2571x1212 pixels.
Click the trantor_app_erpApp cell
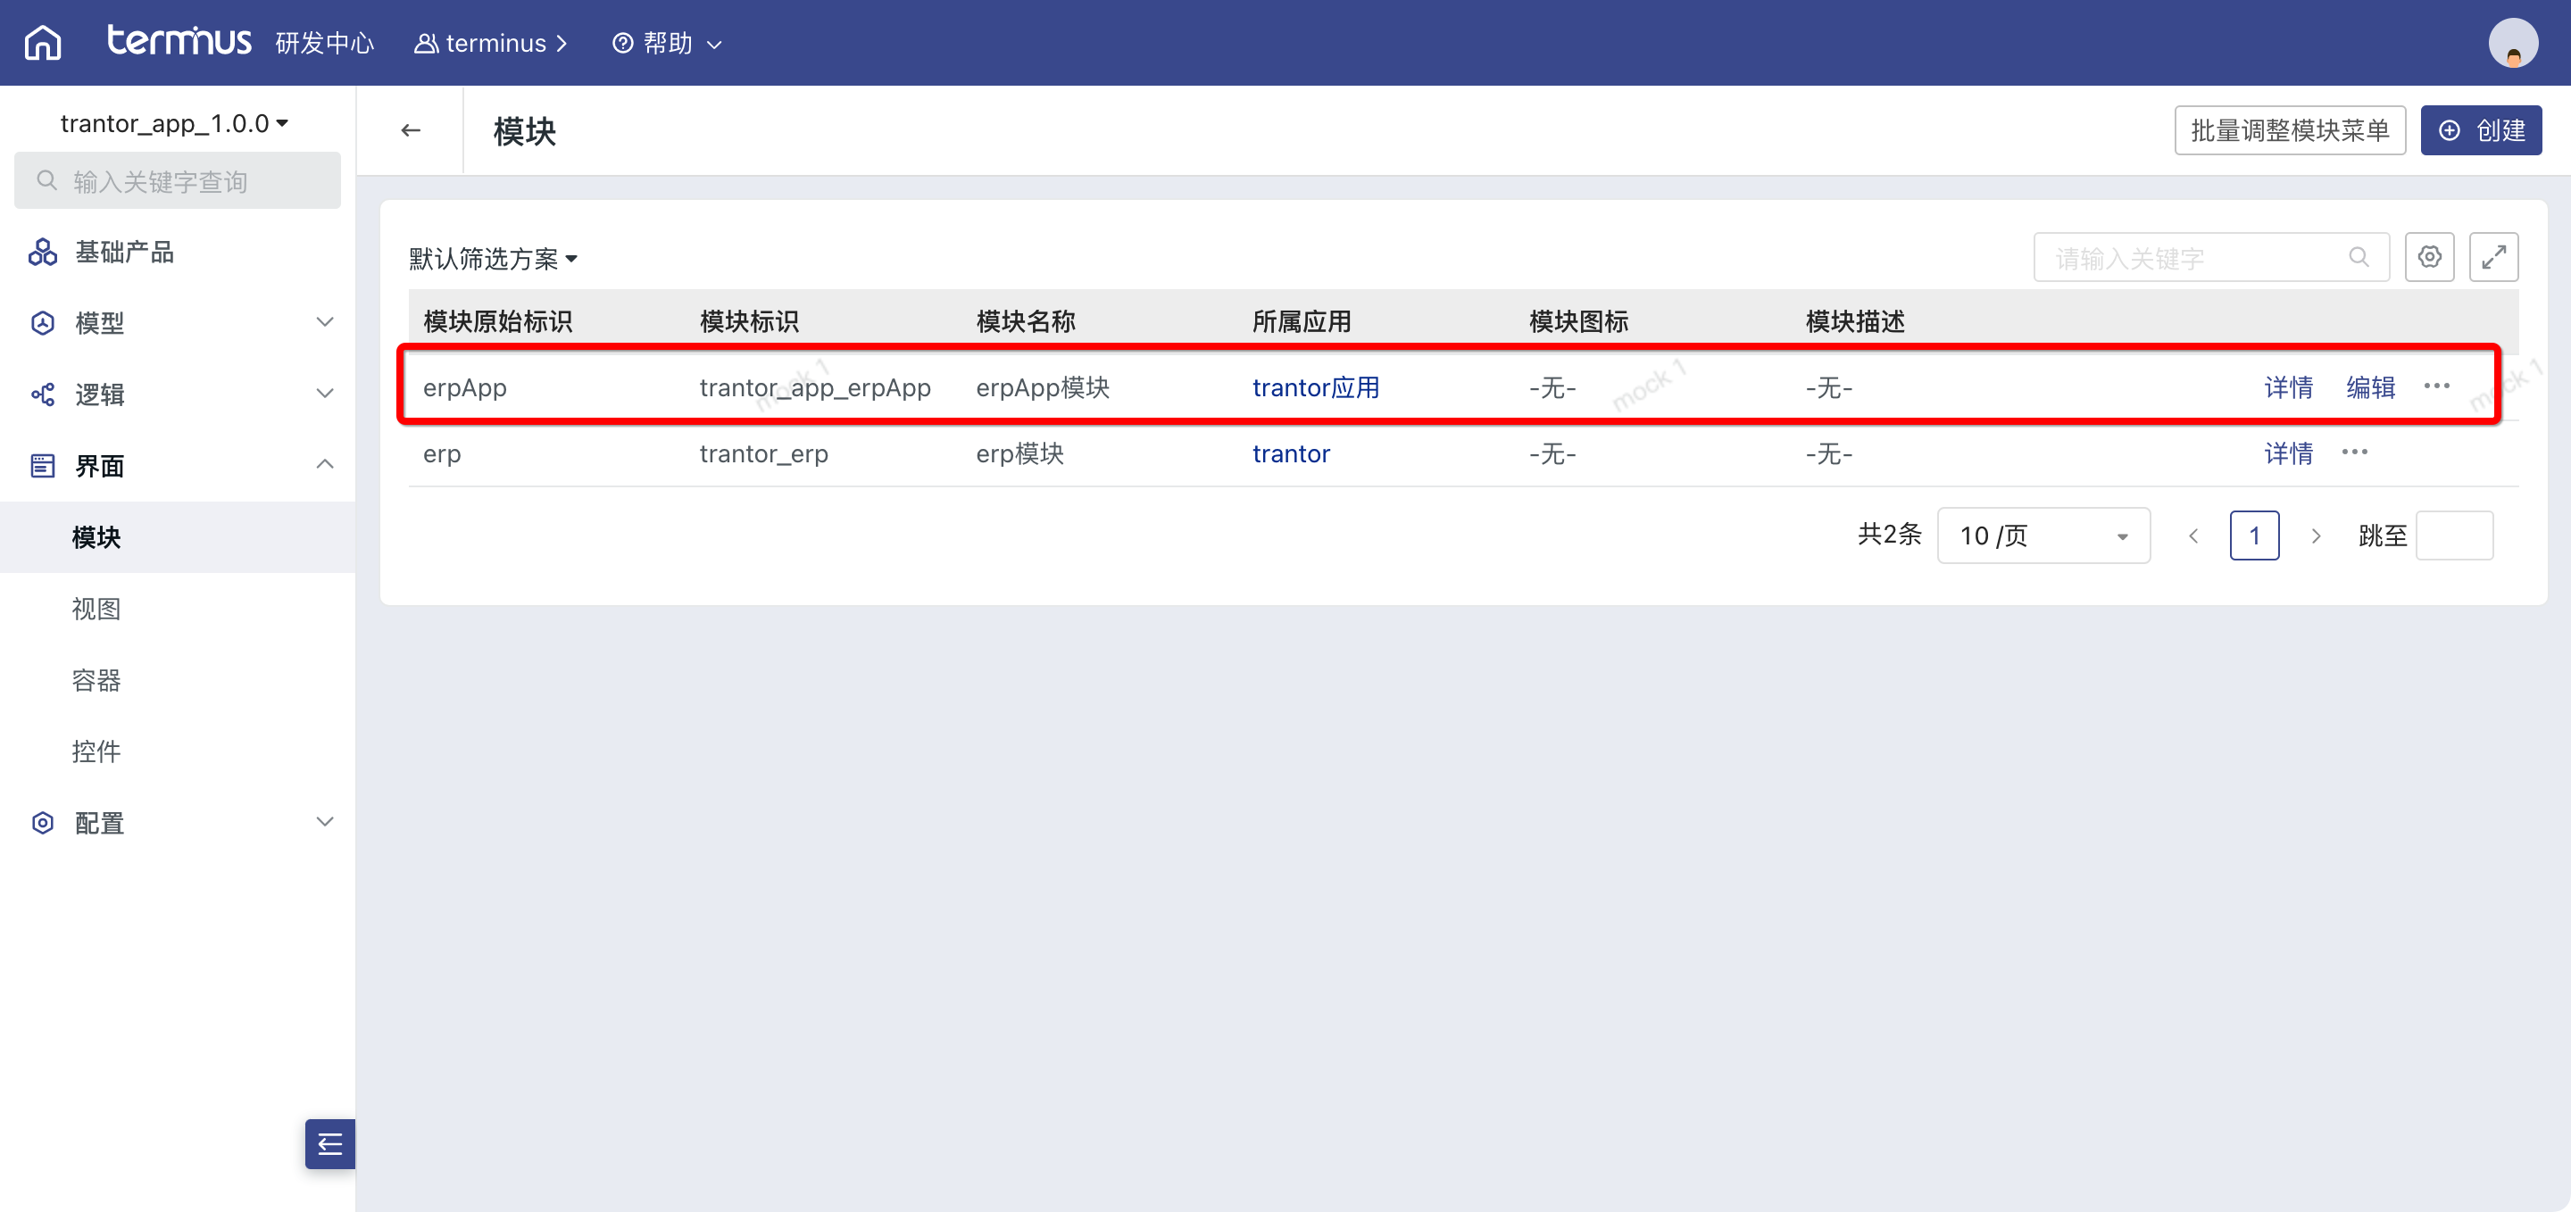(814, 387)
